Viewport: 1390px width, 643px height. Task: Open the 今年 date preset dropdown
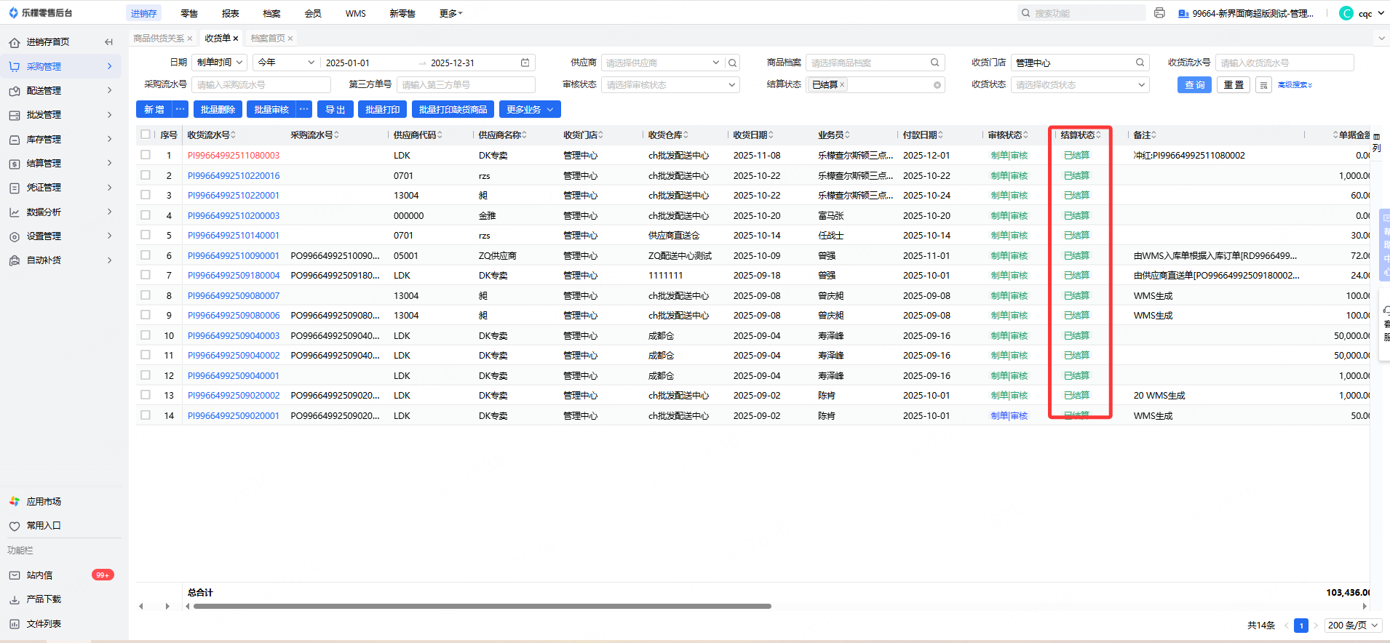tap(287, 63)
